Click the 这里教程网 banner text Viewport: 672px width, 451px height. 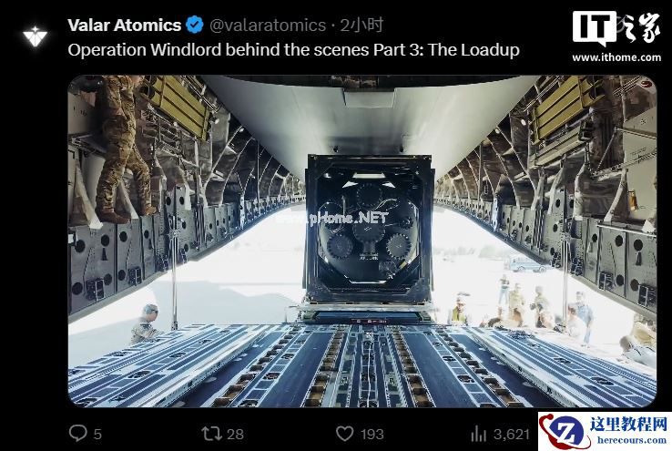628,425
